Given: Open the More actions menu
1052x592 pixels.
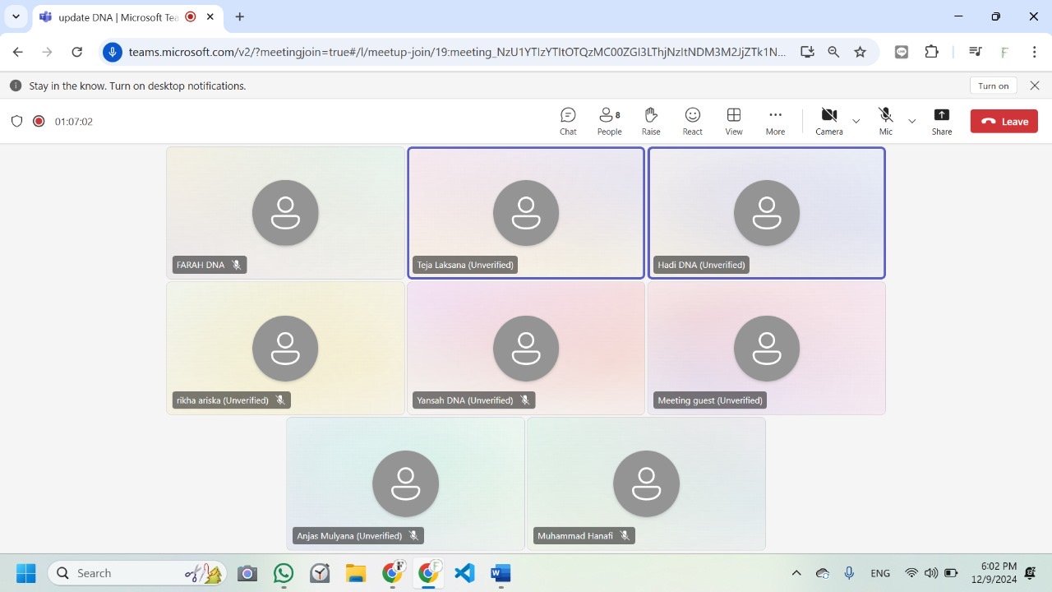Looking at the screenshot, I should coord(775,121).
